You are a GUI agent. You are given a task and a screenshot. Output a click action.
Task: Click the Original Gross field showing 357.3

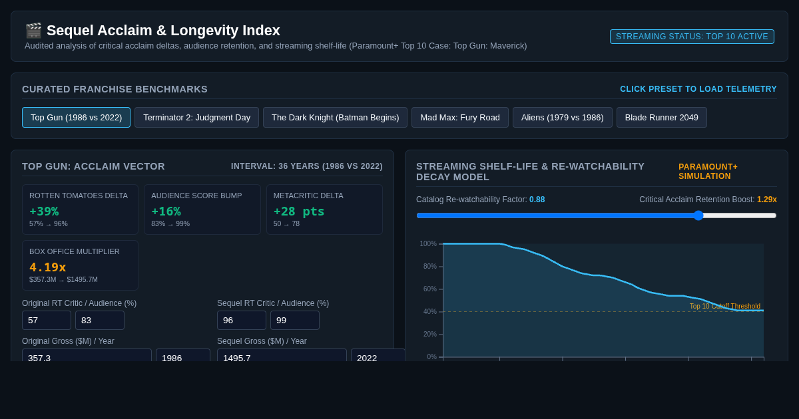(x=87, y=354)
